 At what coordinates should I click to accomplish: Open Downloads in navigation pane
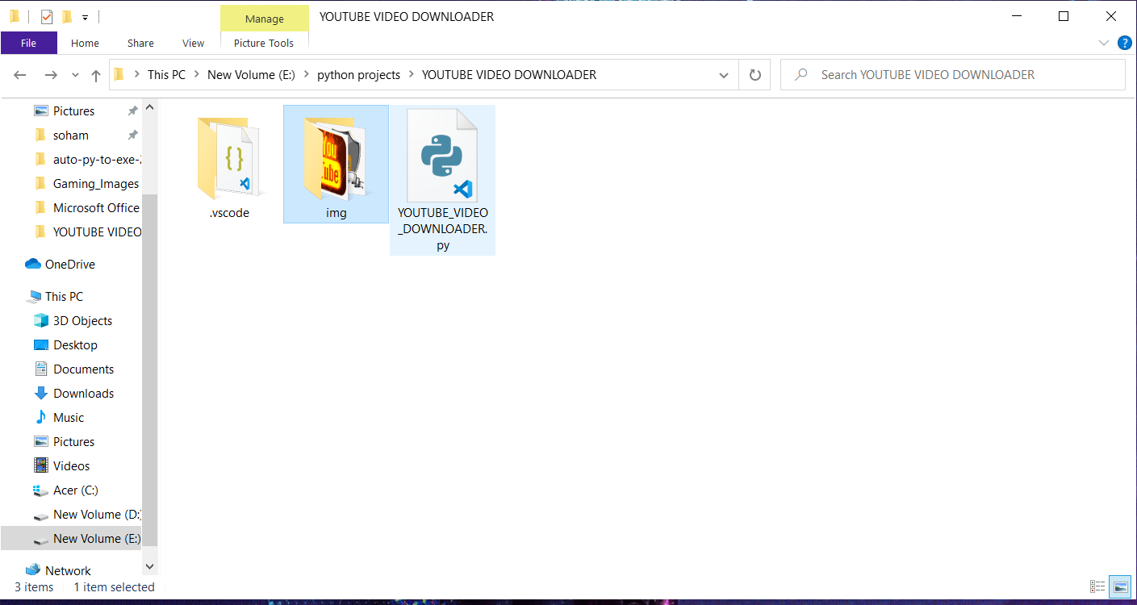83,394
